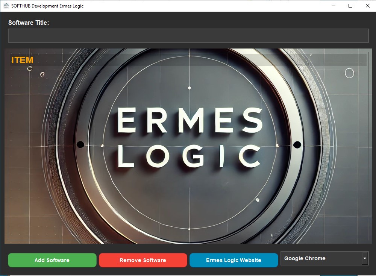This screenshot has width=376, height=276.
Task: Click the black dot on ring's left side
Action: point(80,144)
